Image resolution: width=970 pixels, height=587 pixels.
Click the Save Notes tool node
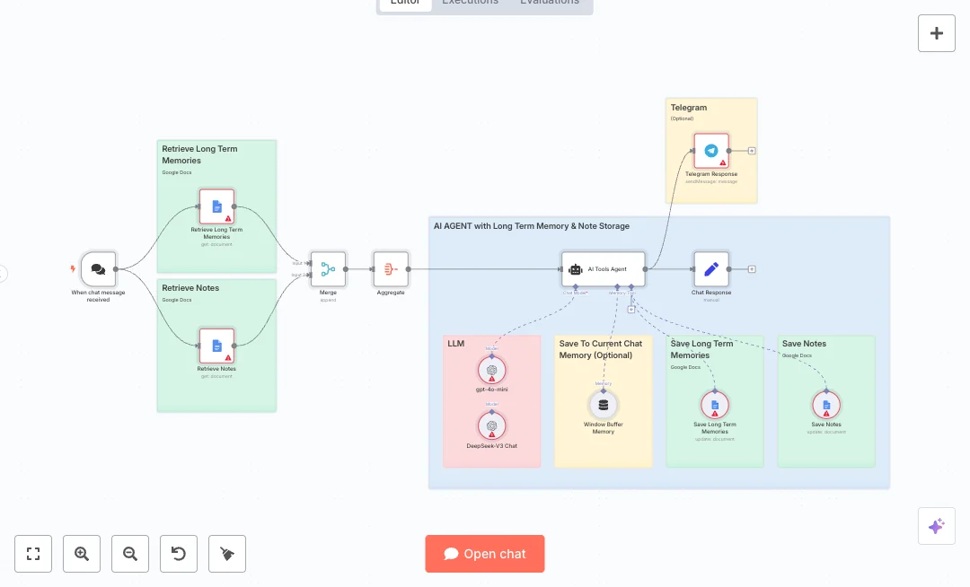click(x=826, y=405)
